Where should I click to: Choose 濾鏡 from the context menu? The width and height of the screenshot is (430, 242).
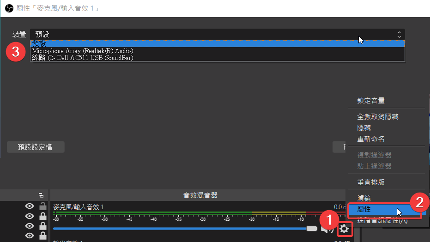364,199
